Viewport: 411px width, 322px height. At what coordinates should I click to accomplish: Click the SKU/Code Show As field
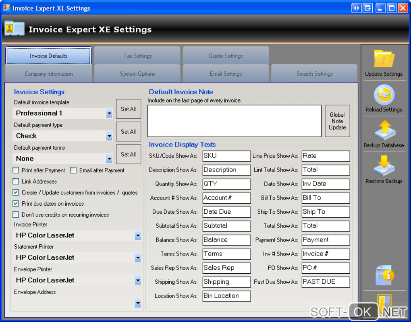tap(226, 156)
